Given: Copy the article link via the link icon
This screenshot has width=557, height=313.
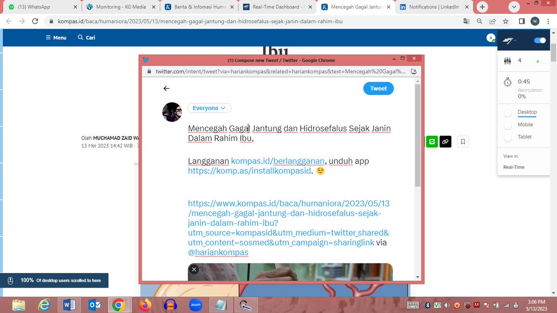Looking at the screenshot, I should (445, 141).
